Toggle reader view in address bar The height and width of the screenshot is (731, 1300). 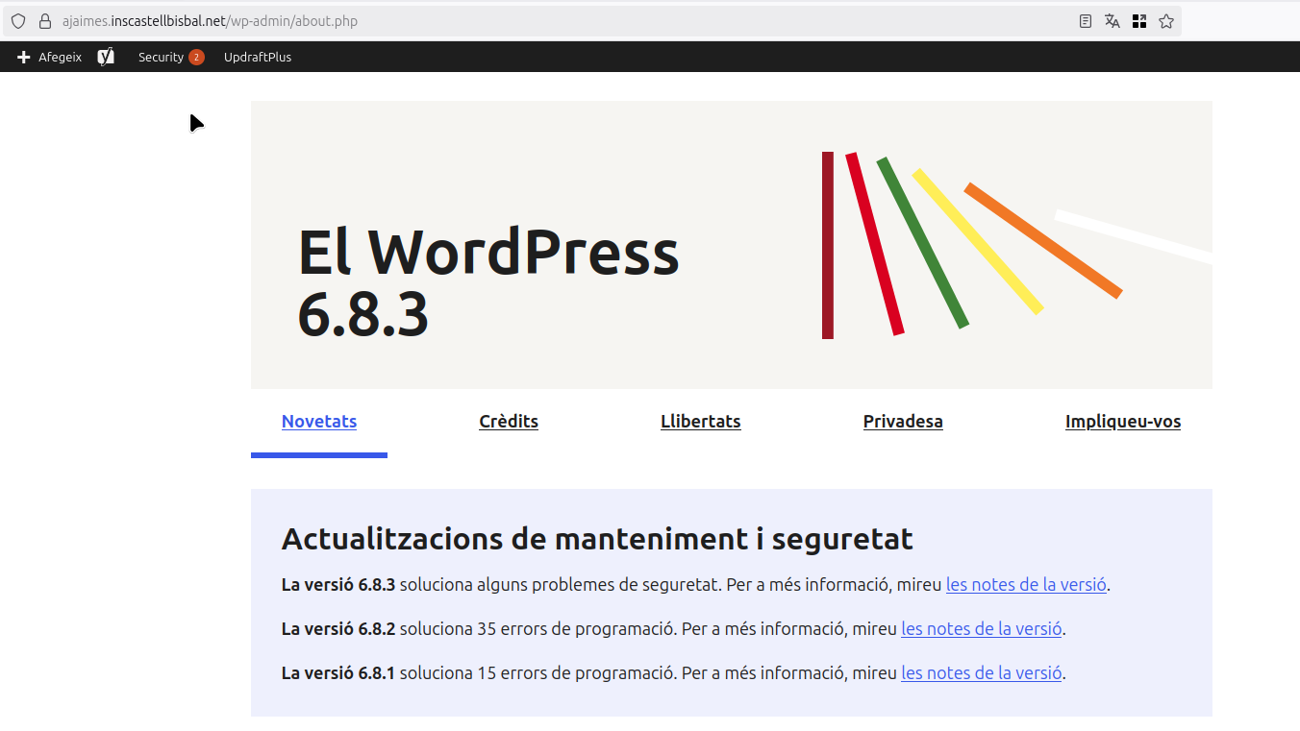1086,21
